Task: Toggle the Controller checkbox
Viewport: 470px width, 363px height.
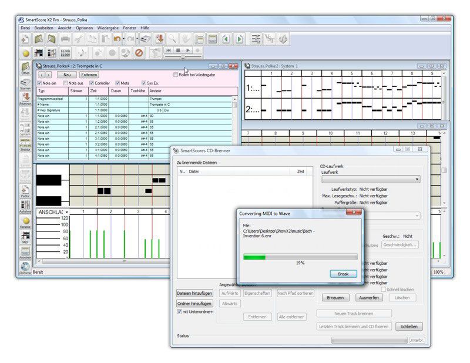Action: point(92,83)
